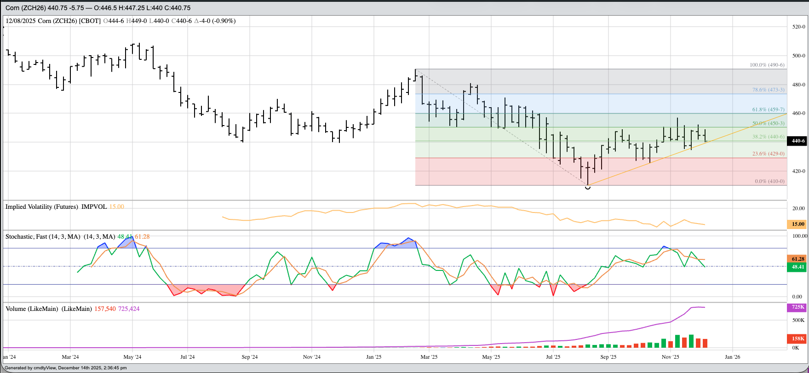
Task: Click the red 158K volume badge
Action: coord(798,339)
